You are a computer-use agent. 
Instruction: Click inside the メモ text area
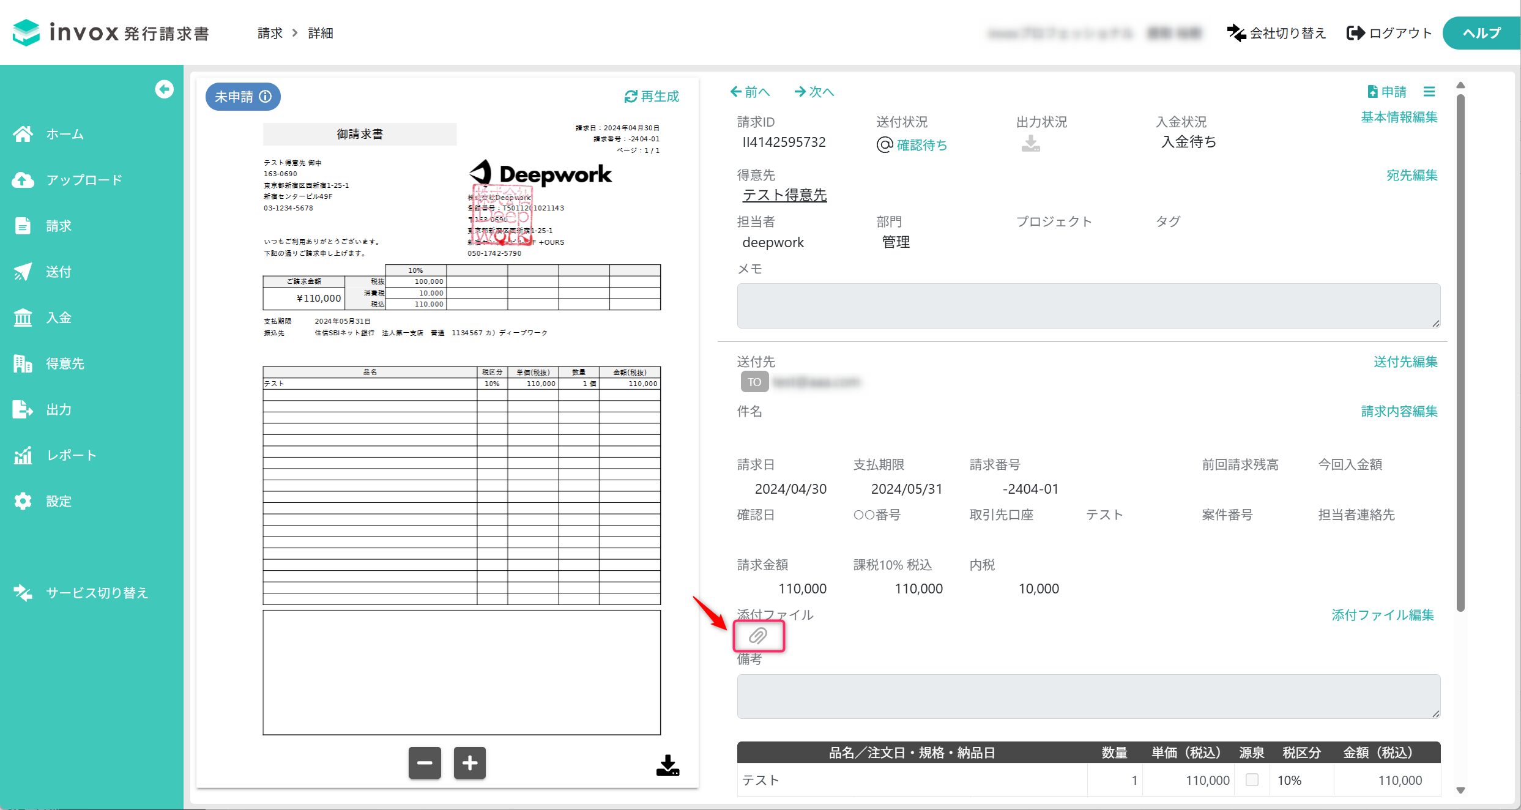pyautogui.click(x=1088, y=306)
